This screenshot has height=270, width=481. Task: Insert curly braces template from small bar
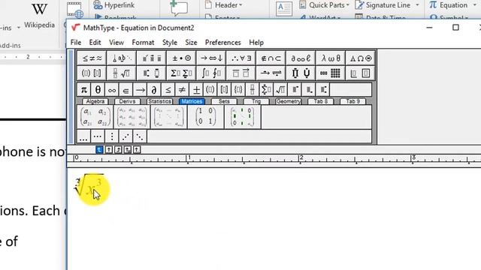pyautogui.click(x=238, y=90)
